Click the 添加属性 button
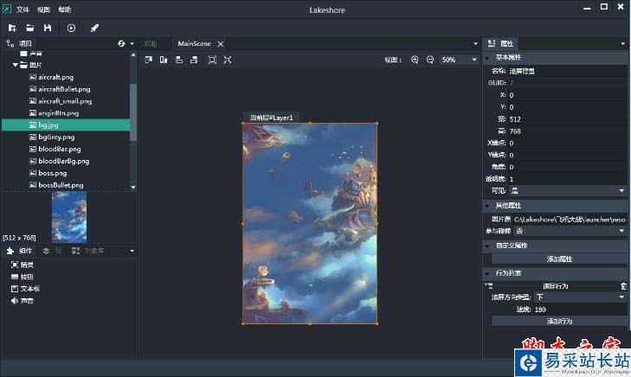Screen dimensions: 631x377 (558, 259)
